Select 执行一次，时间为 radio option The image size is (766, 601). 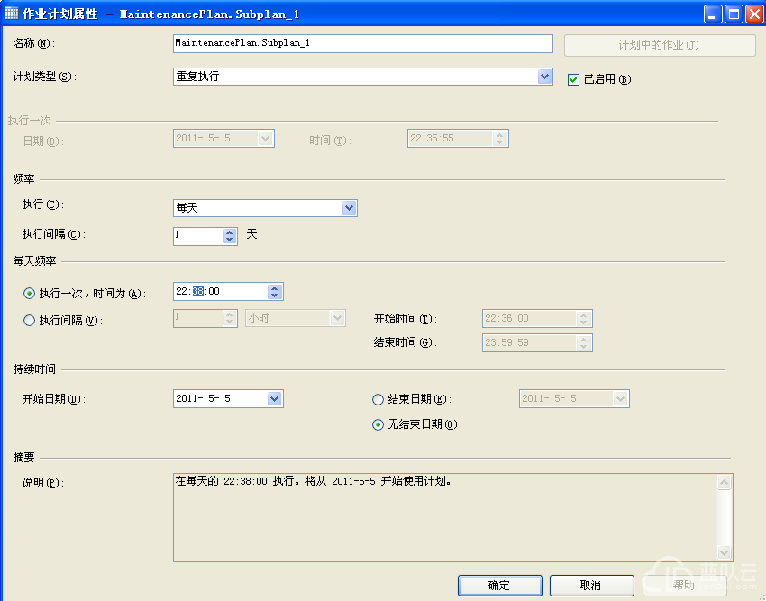(x=30, y=293)
